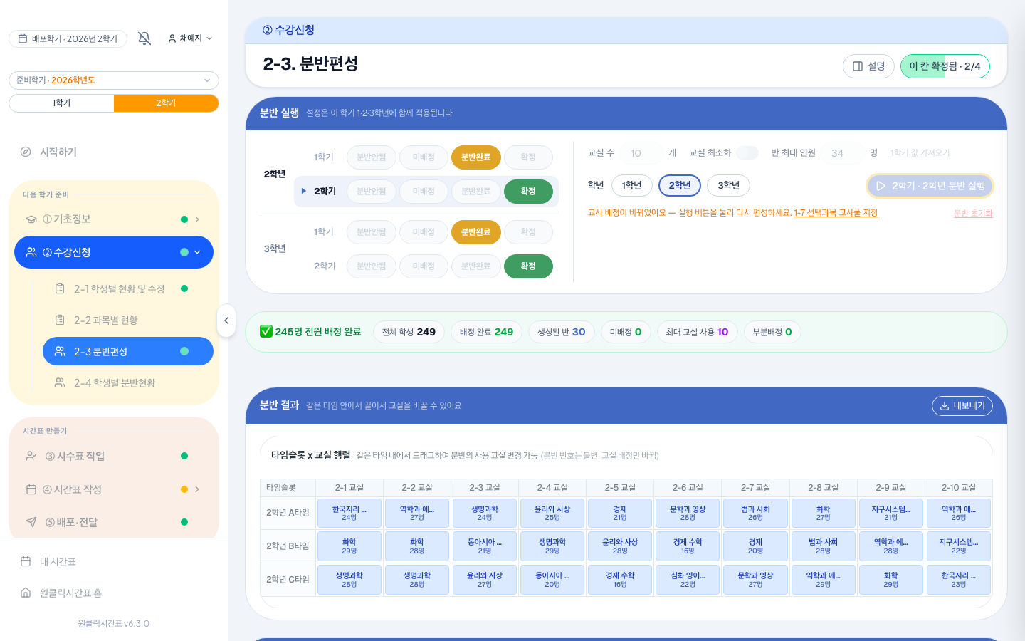Click the 반 최대 인원 input field
The height and width of the screenshot is (641, 1025).
coord(843,153)
